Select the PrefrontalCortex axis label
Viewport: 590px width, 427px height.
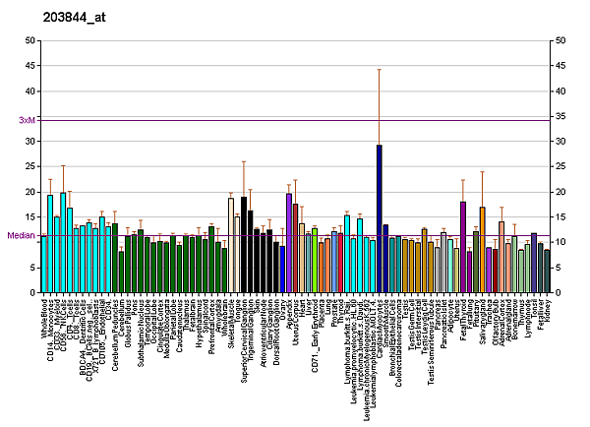(x=211, y=329)
